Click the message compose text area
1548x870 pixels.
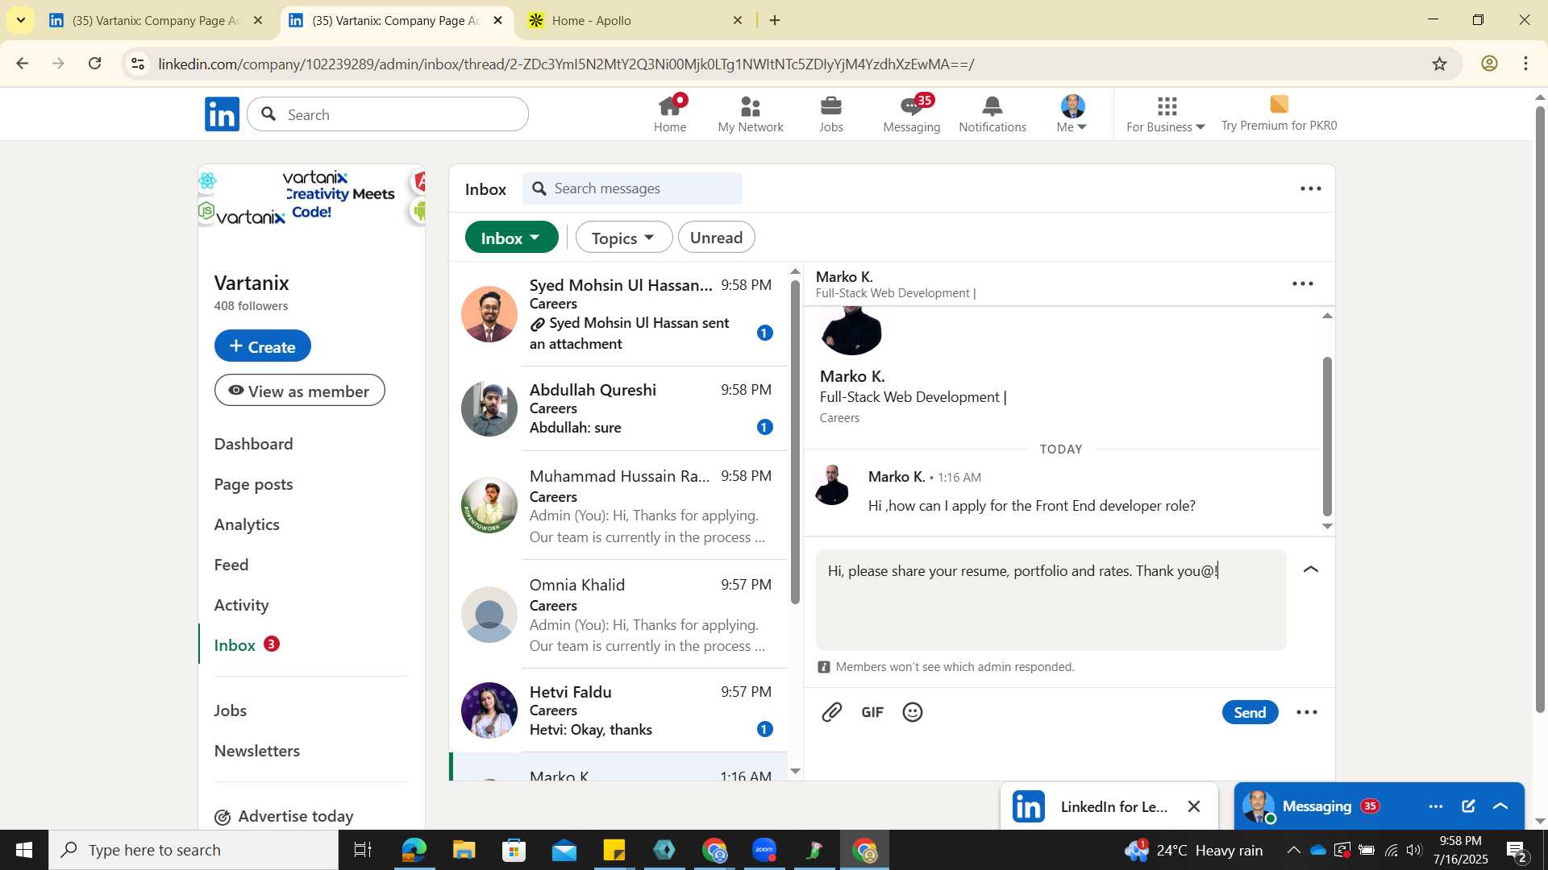pos(1051,600)
